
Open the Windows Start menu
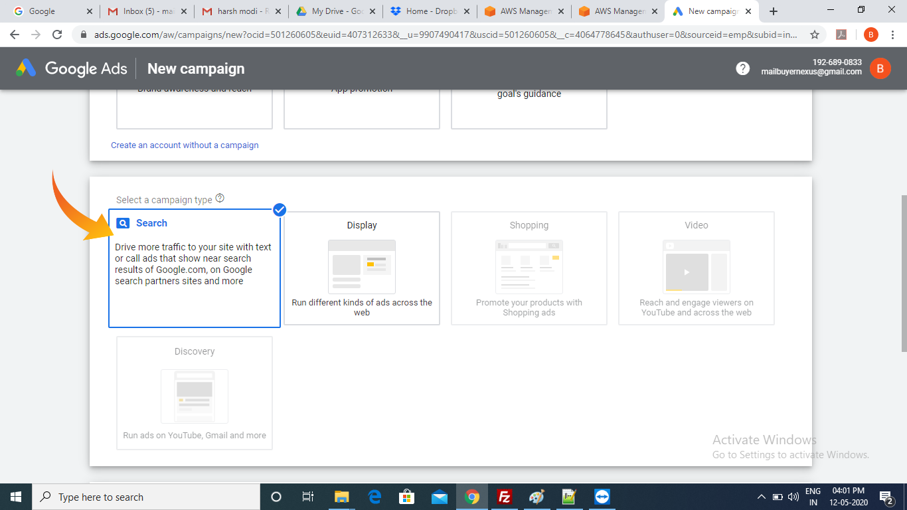pyautogui.click(x=16, y=497)
